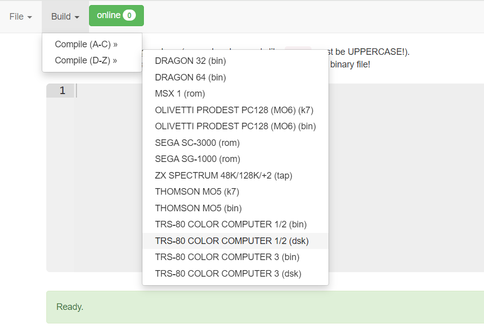Image resolution: width=484 pixels, height=331 pixels.
Task: Choose DRAGON 64 (bin) from the list
Action: point(190,77)
